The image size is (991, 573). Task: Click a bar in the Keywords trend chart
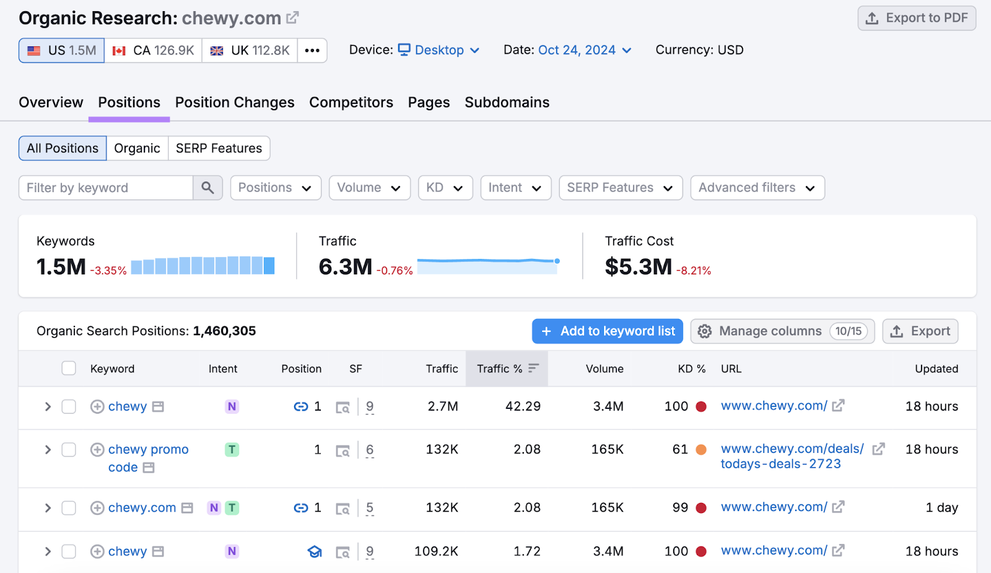point(204,265)
